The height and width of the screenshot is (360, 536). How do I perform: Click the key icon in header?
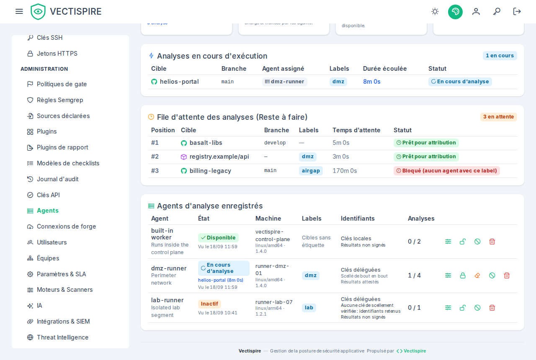(497, 11)
